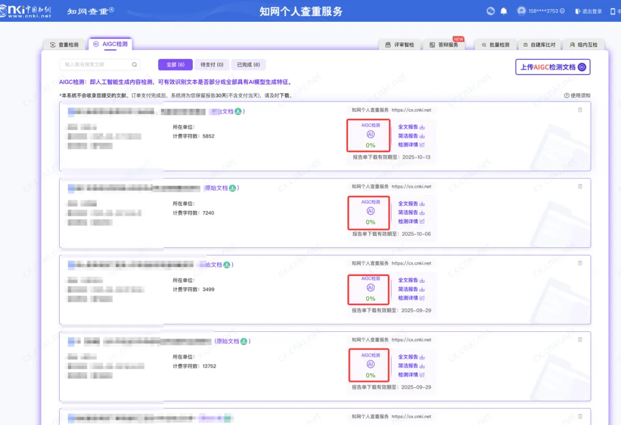
Task: Select the 待支付 (0) filter
Action: tap(212, 64)
